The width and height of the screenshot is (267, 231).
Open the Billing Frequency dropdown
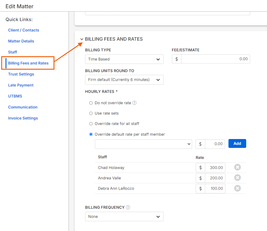click(x=124, y=217)
